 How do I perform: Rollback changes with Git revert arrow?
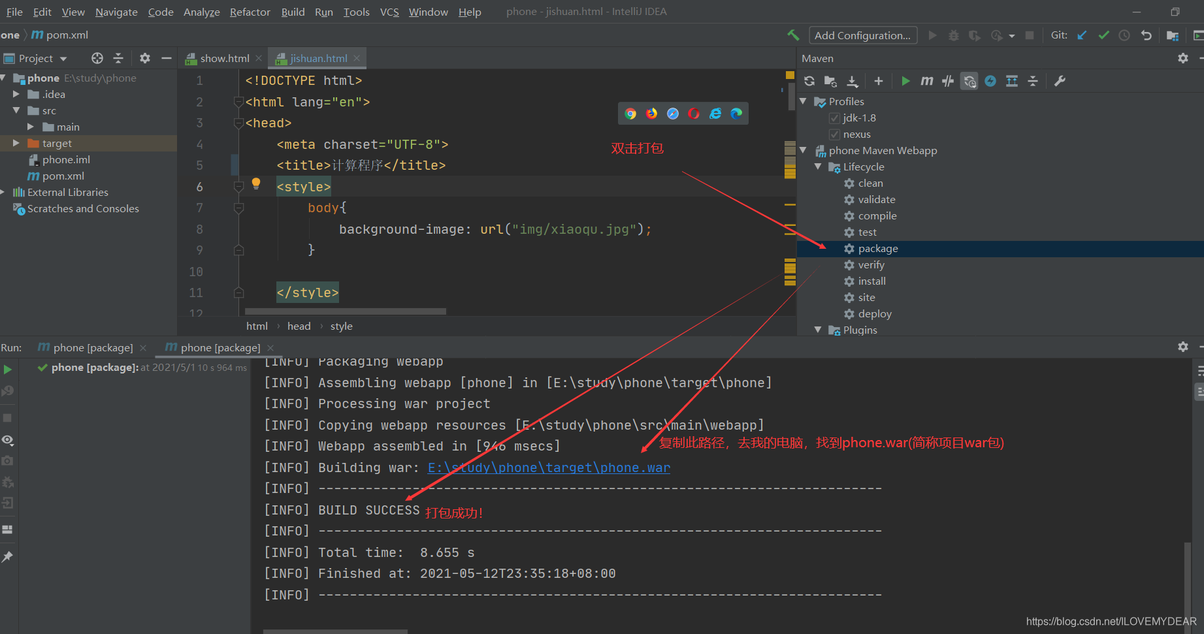(x=1147, y=35)
